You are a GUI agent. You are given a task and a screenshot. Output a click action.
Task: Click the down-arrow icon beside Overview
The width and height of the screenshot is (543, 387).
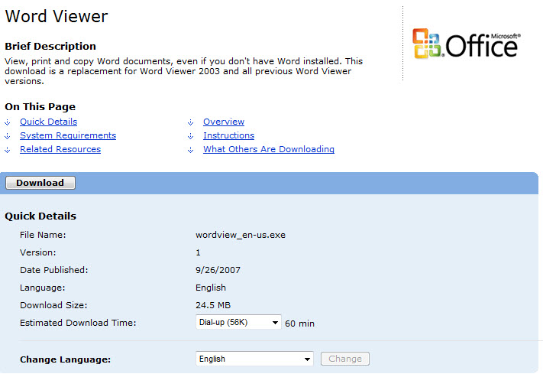point(191,122)
